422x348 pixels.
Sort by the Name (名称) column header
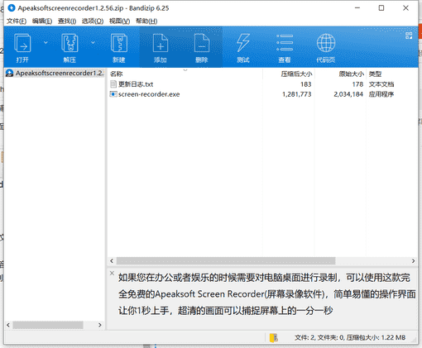(x=185, y=74)
